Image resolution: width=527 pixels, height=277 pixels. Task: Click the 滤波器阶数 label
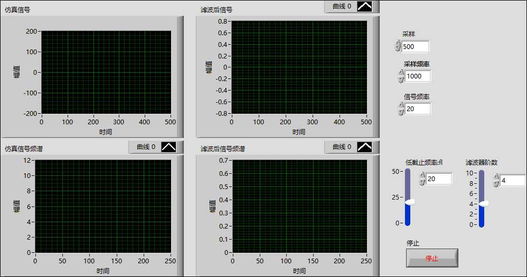pyautogui.click(x=482, y=162)
